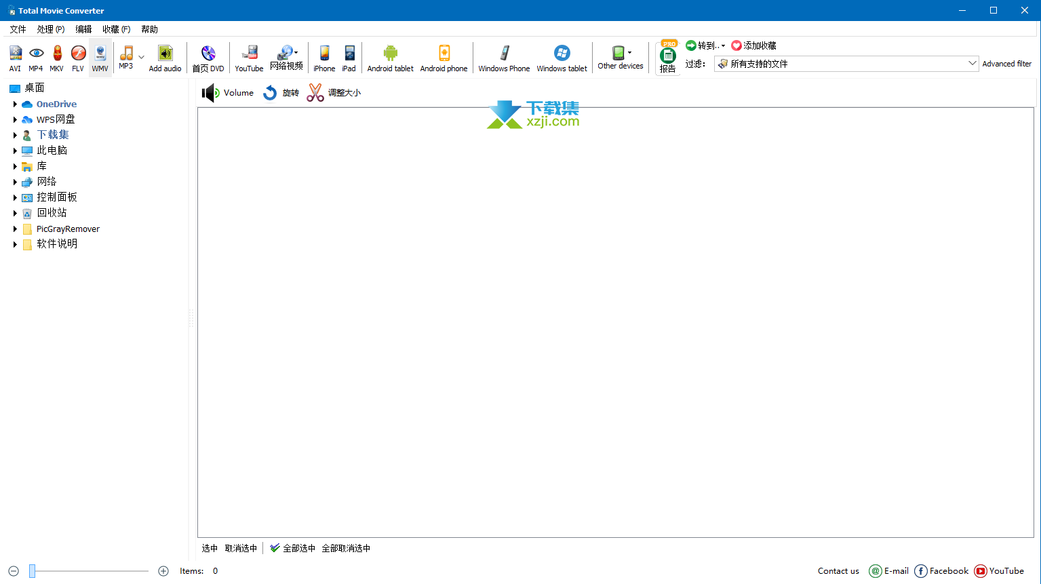Viewport: 1041px width, 584px height.
Task: Click 全部取消选中 to uncheck all
Action: (x=346, y=548)
